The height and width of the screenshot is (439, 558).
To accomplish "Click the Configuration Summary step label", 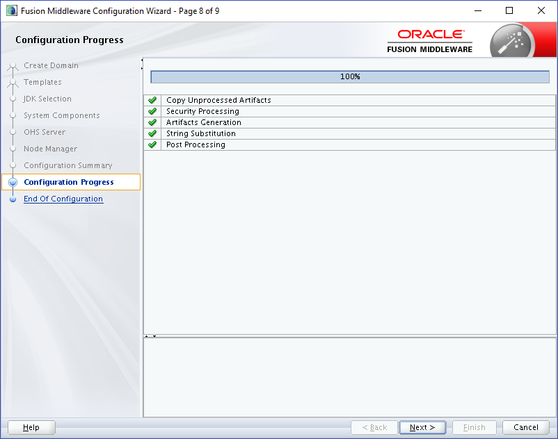I will point(68,165).
